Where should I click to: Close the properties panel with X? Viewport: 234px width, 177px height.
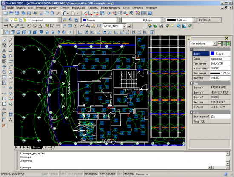[x=226, y=38]
